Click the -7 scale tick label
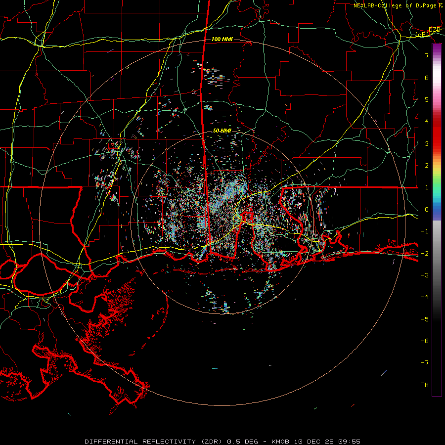The width and height of the screenshot is (445, 445). tap(425, 363)
